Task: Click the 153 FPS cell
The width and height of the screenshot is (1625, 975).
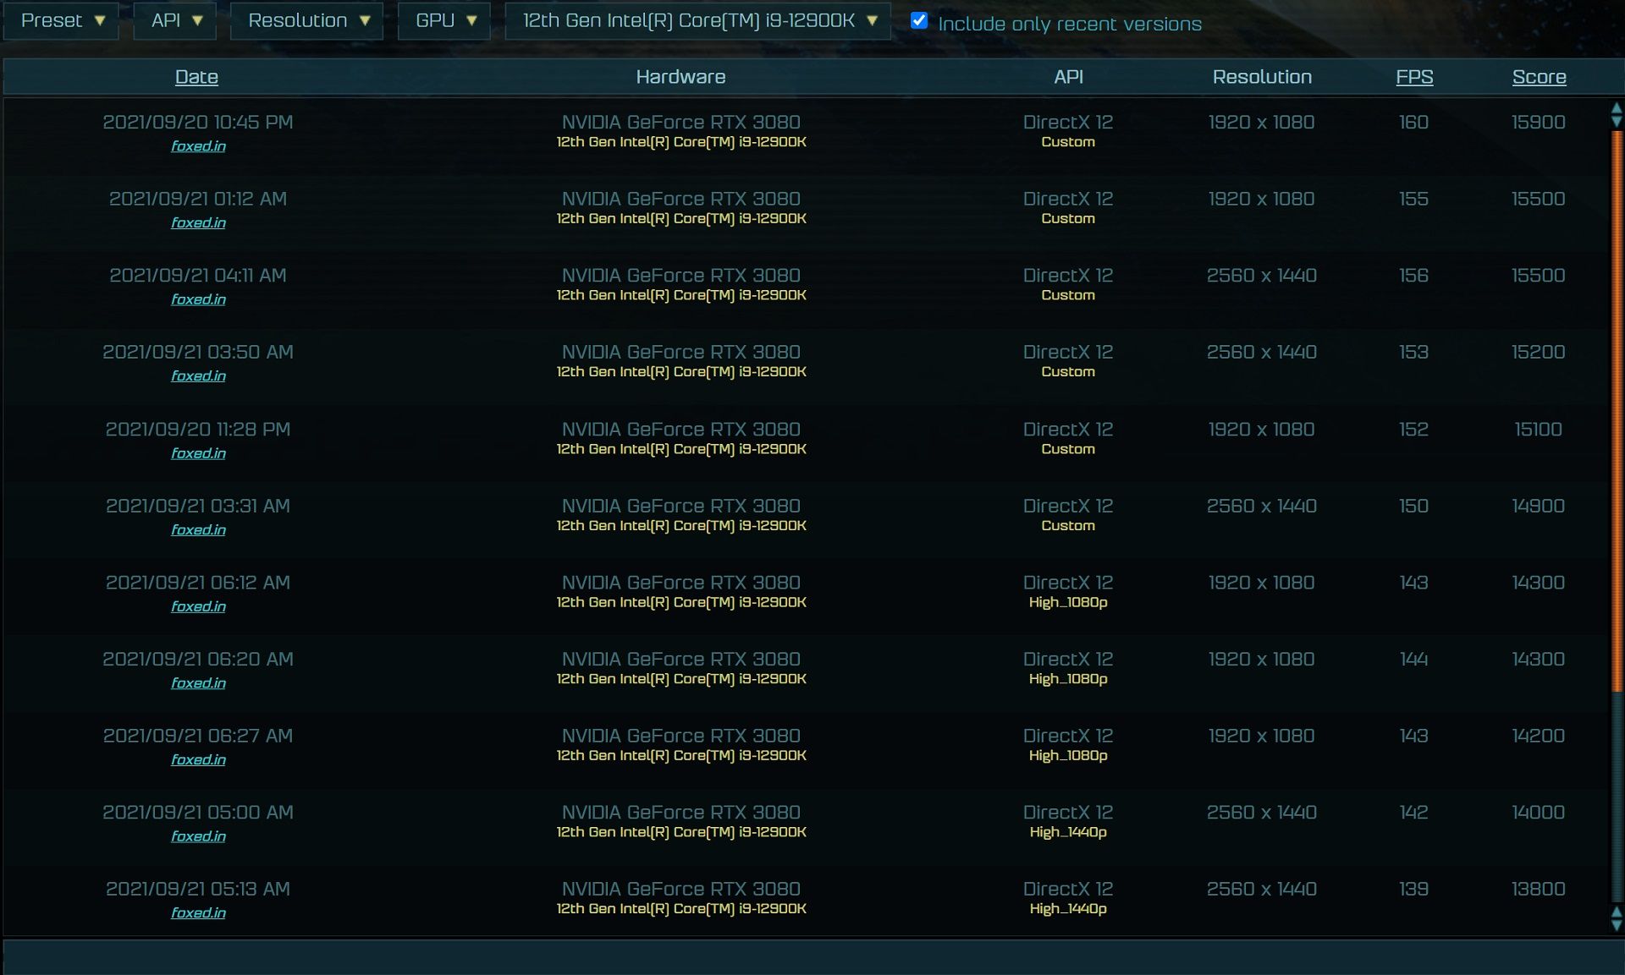Action: pyautogui.click(x=1413, y=352)
